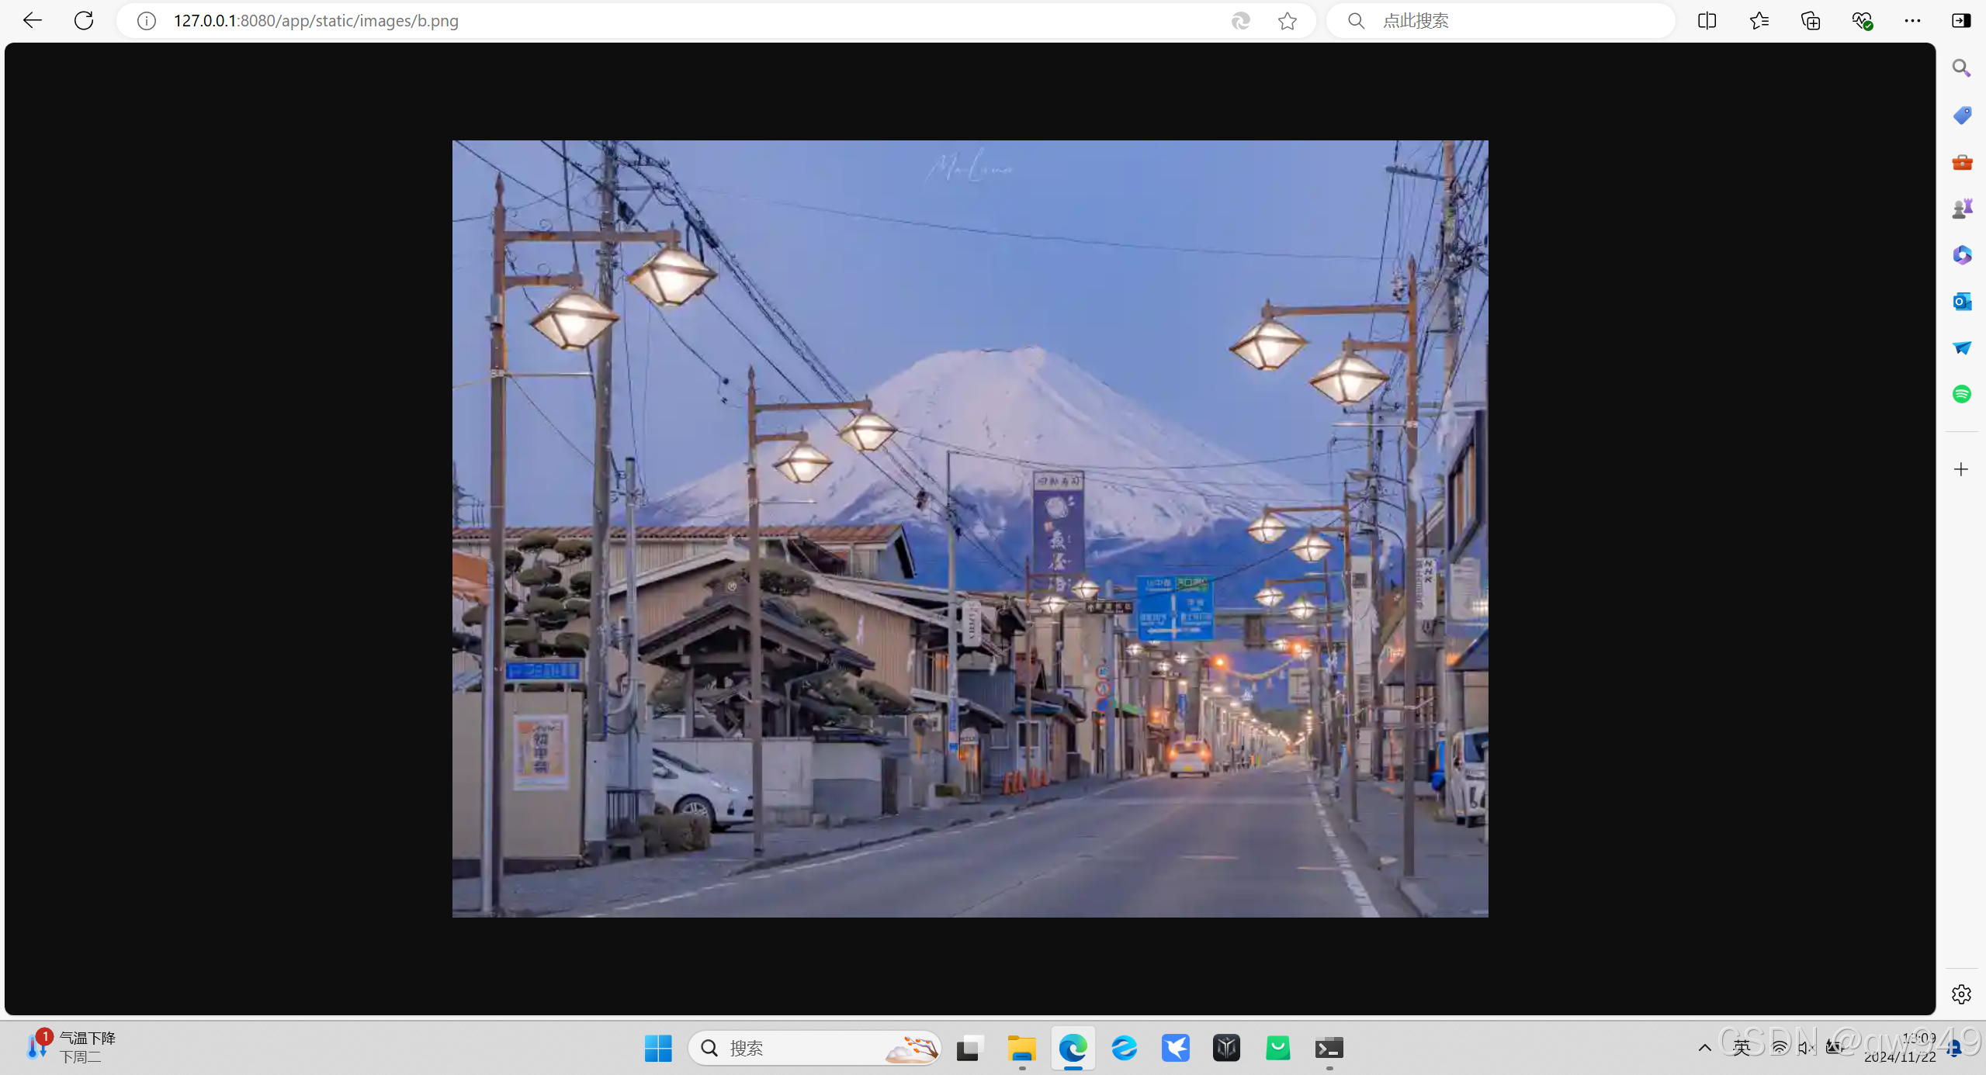Toggle the Edge sidebar panel button
1986x1075 pixels.
tap(1961, 21)
